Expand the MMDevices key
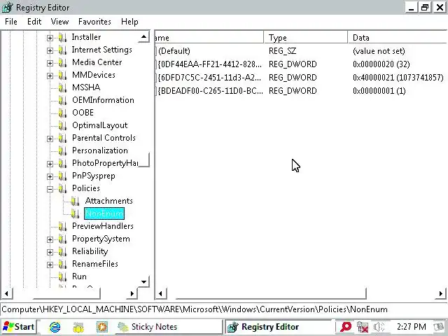The width and height of the screenshot is (448, 336). pyautogui.click(x=50, y=76)
